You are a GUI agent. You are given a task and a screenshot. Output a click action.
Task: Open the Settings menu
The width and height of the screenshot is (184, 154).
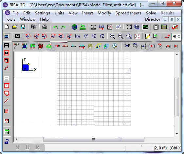click(43, 13)
